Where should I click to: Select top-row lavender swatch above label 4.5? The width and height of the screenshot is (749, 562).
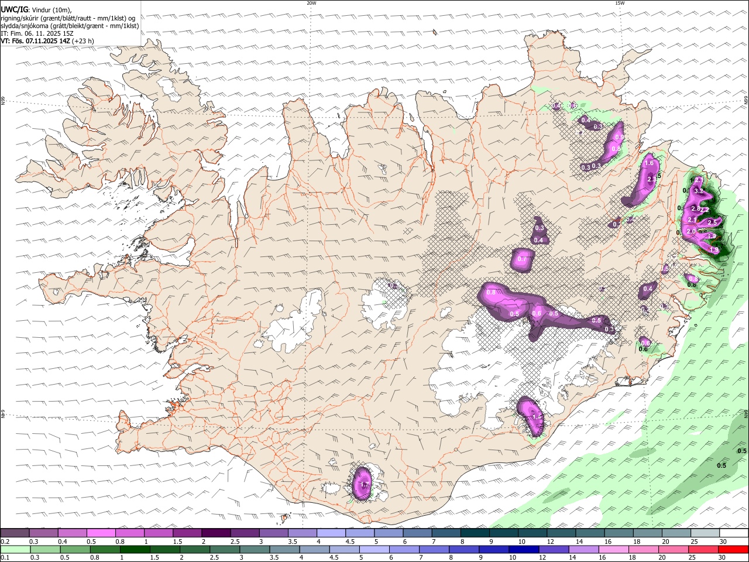pos(360,533)
